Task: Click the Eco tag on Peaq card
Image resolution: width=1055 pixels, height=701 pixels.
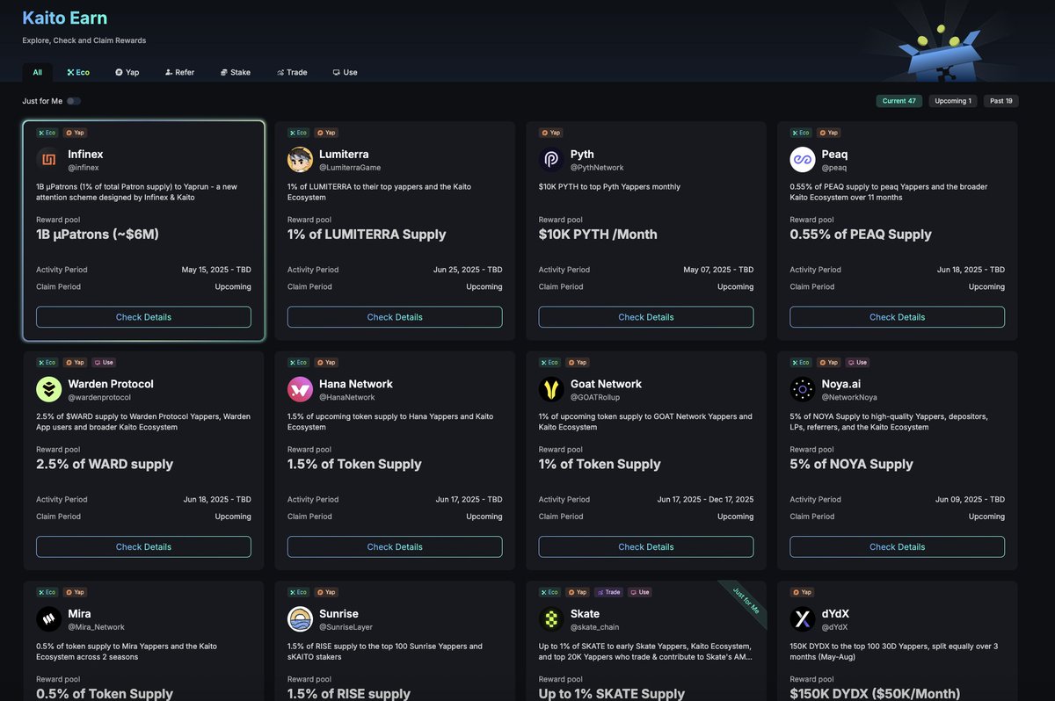Action: pos(802,133)
